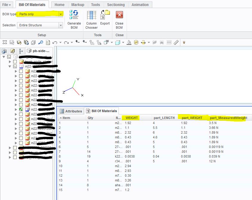Click the checklist properties toolbar icon
Image resolution: width=252 pixels, height=200 pixels.
click(48, 42)
